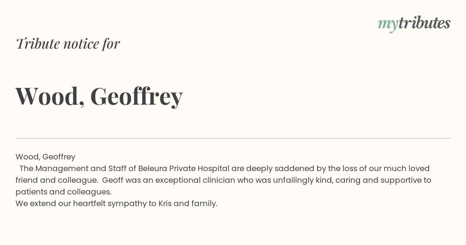Click the line starting "We extend our"
The width and height of the screenshot is (466, 245).
click(116, 203)
